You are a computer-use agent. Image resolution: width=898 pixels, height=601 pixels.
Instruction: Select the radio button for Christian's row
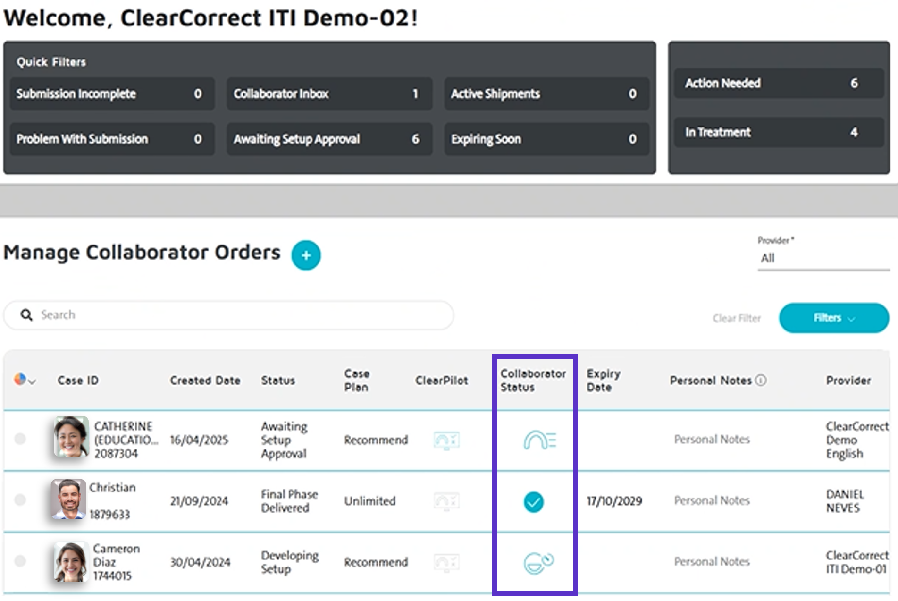(20, 499)
